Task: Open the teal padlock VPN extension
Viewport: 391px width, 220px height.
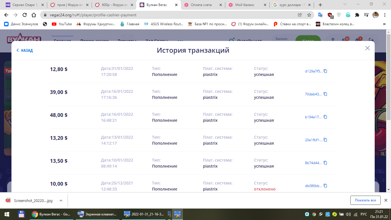Action: 348,15
